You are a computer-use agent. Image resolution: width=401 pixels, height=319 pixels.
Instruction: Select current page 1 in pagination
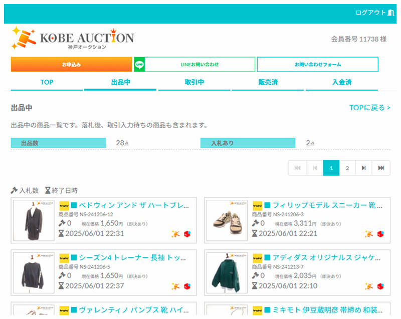331,168
